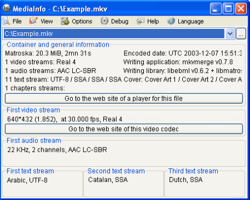This screenshot has height=200, width=250.
Task: Click the View menu notepad icon
Action: [33, 21]
